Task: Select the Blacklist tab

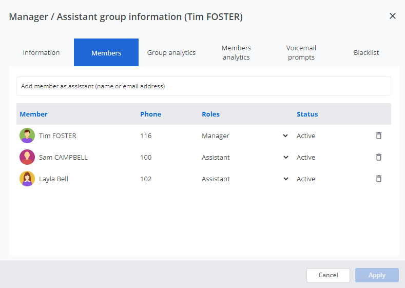Action: point(366,53)
